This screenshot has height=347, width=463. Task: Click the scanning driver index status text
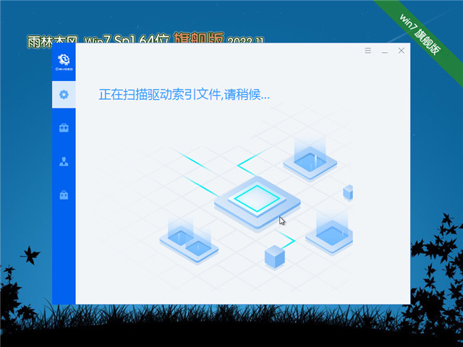[184, 95]
